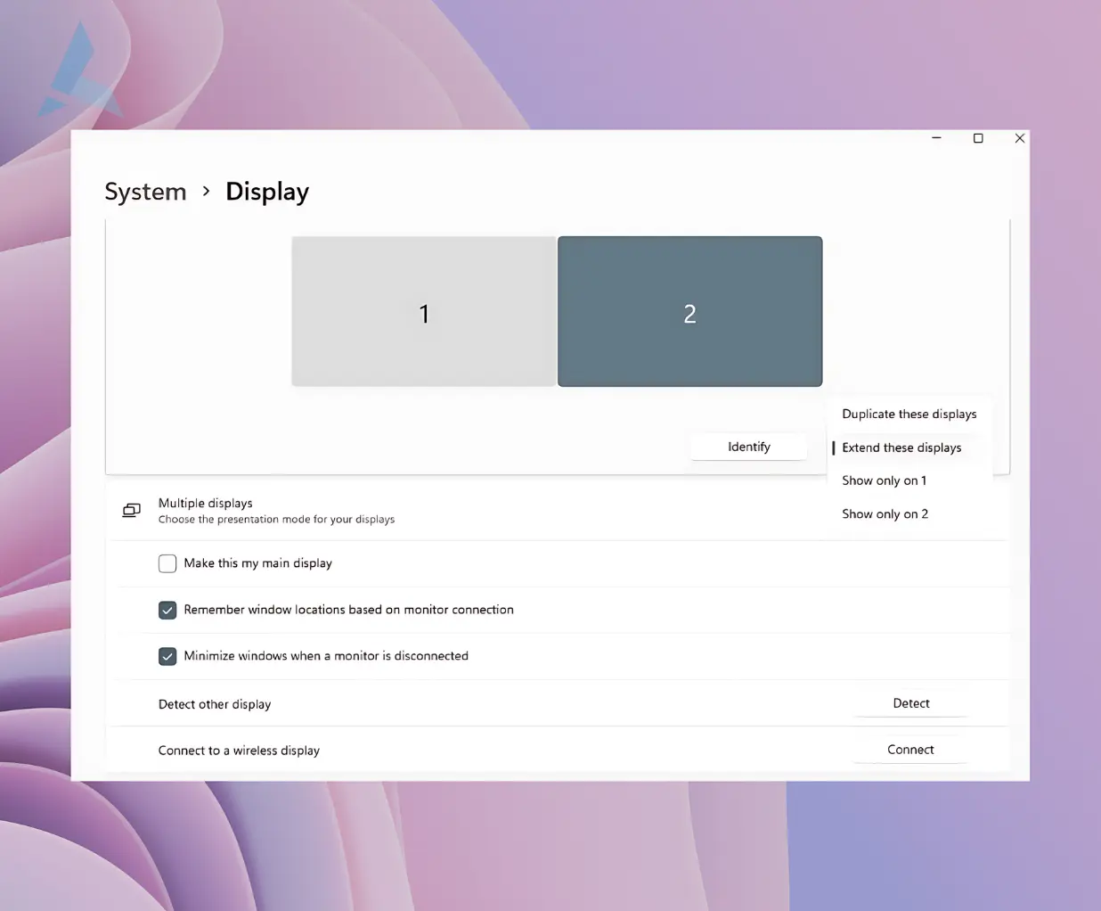This screenshot has width=1101, height=911.
Task: Select display 2 monitor box
Action: [689, 311]
